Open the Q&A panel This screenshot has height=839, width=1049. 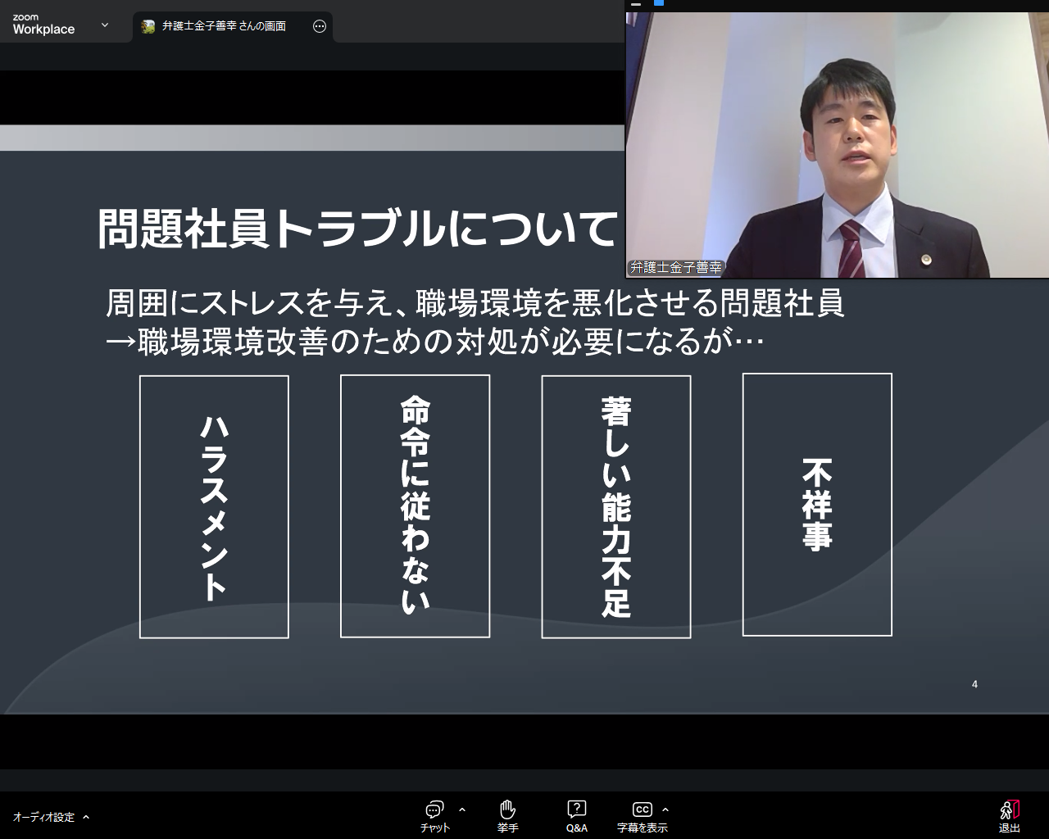[x=577, y=816]
